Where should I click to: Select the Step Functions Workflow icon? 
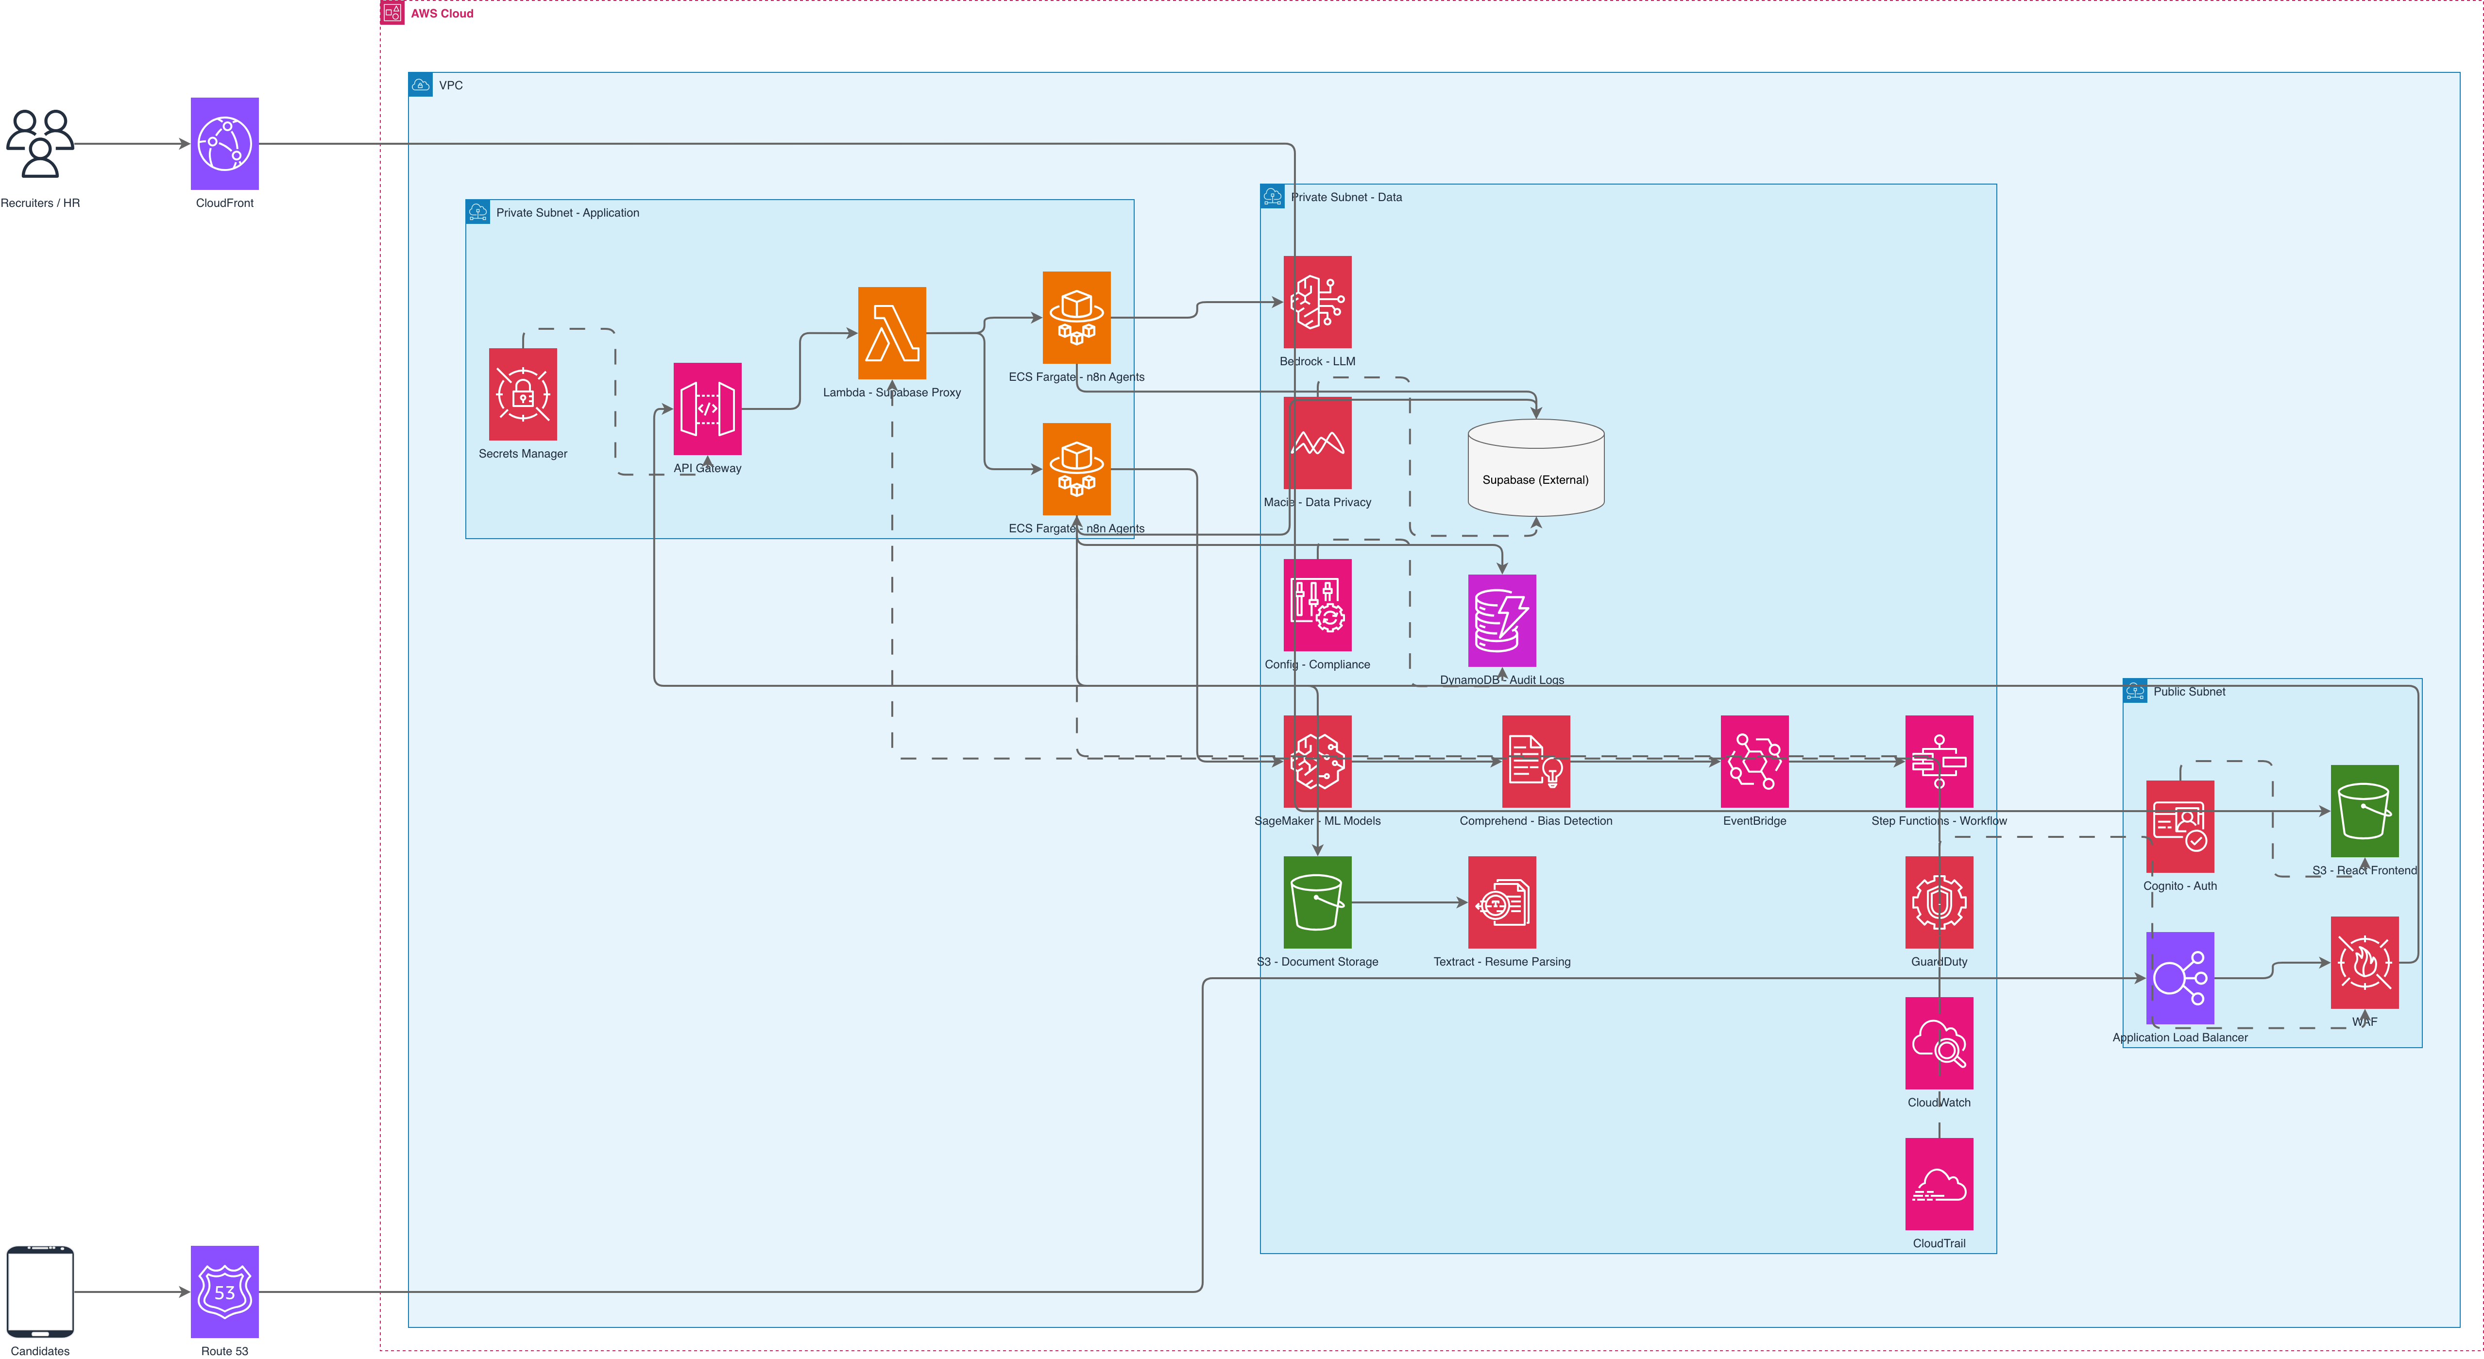[1939, 761]
